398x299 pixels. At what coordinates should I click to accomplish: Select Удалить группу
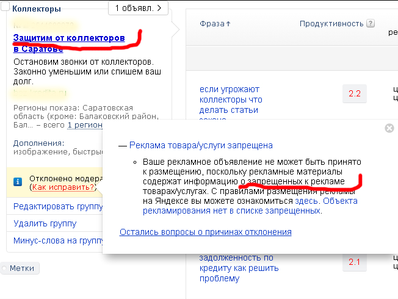click(45, 223)
